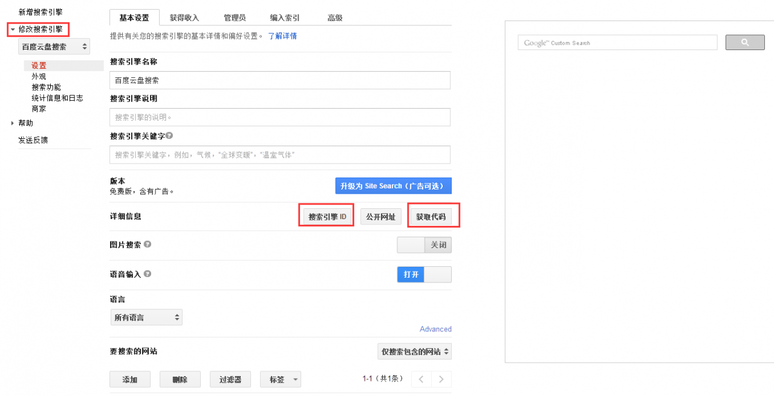The image size is (774, 396).
Task: Click the magnifier search button in preview
Action: pyautogui.click(x=745, y=43)
